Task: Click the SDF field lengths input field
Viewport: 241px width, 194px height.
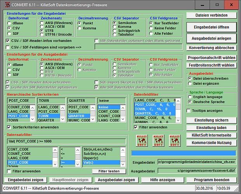Action: coord(139,47)
